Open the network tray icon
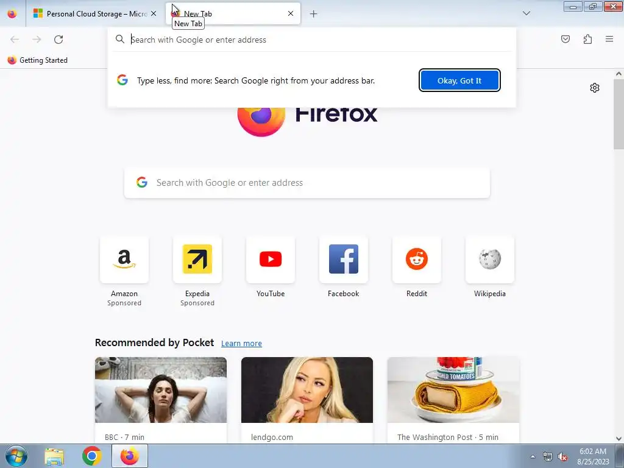 pyautogui.click(x=548, y=456)
